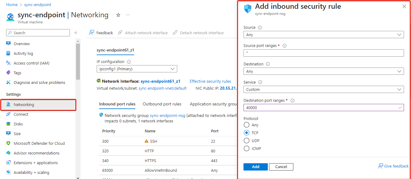The image size is (411, 179).
Task: Click the HTTP rule with priority 320
Action: (149, 151)
